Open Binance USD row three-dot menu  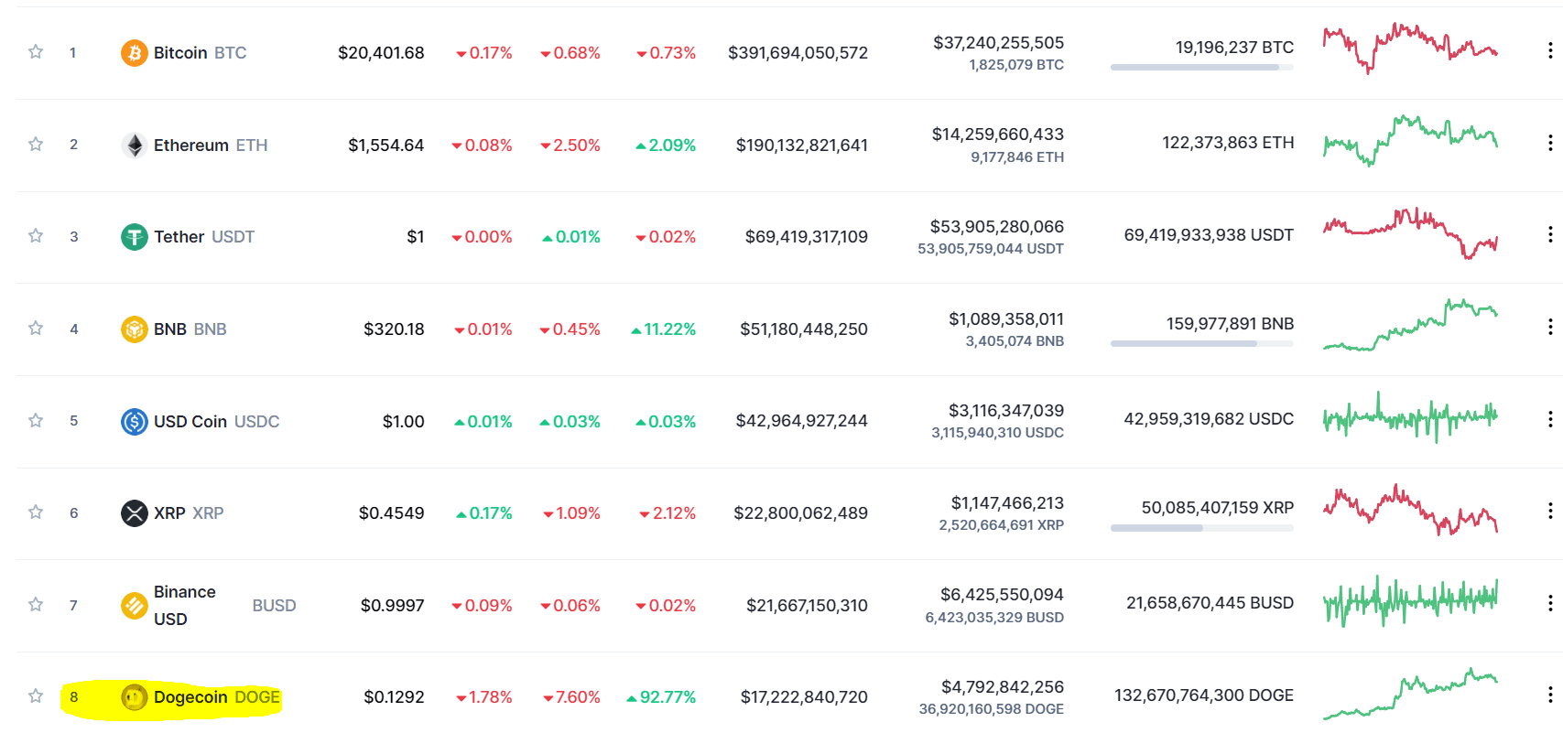[1549, 603]
